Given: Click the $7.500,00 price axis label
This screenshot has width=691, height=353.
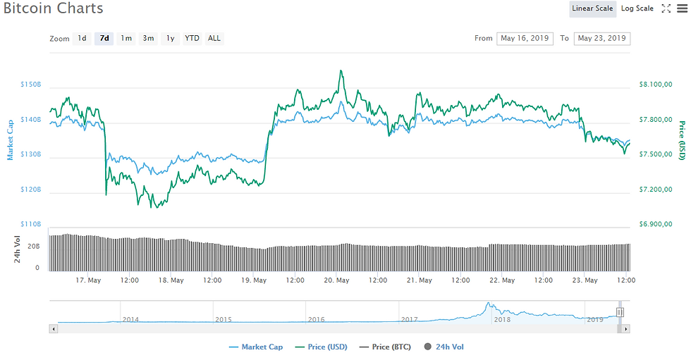Looking at the screenshot, I should (655, 154).
